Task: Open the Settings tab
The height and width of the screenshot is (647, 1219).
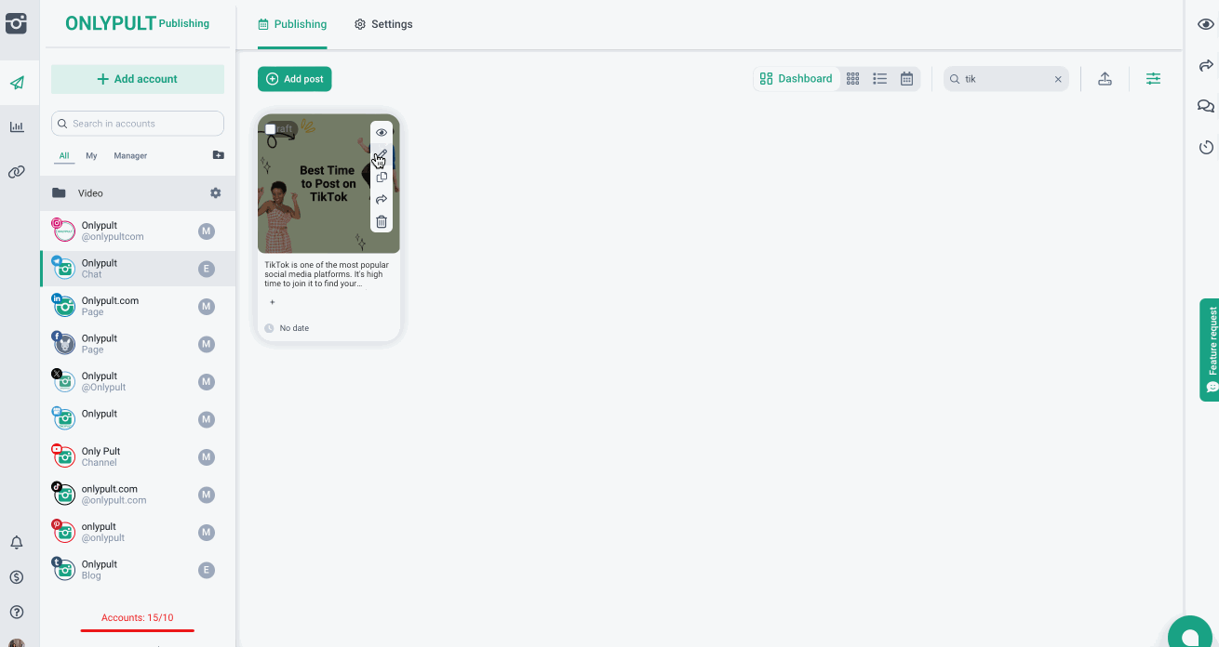Action: 383,24
